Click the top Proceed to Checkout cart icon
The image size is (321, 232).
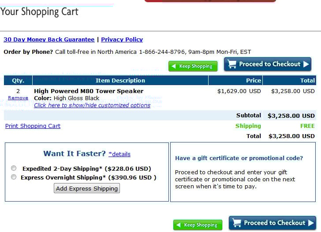[231, 64]
